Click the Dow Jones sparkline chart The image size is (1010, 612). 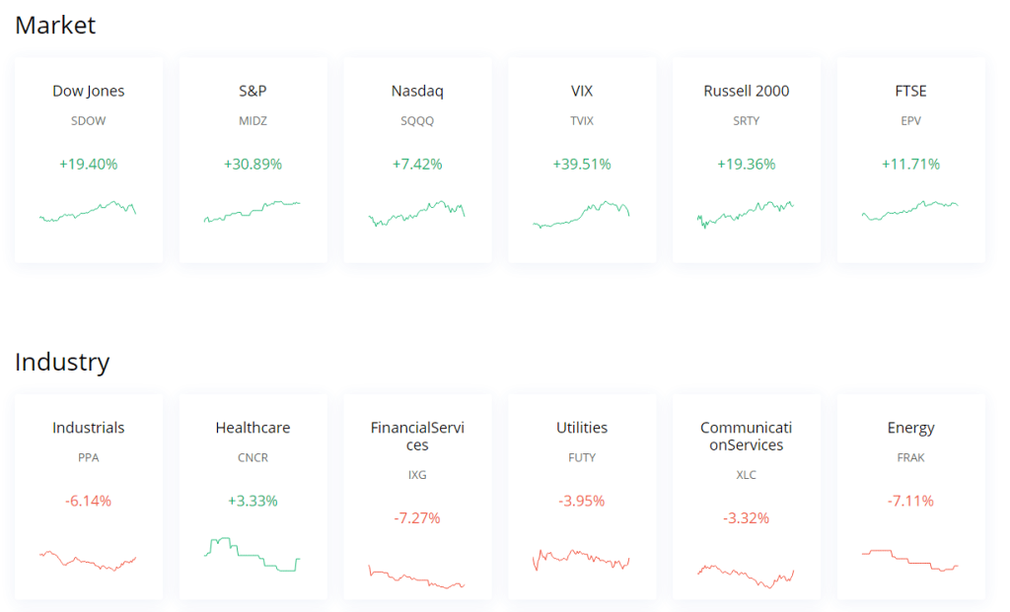point(89,212)
